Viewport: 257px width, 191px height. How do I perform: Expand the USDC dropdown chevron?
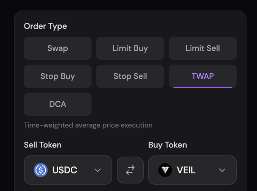[x=98, y=170]
